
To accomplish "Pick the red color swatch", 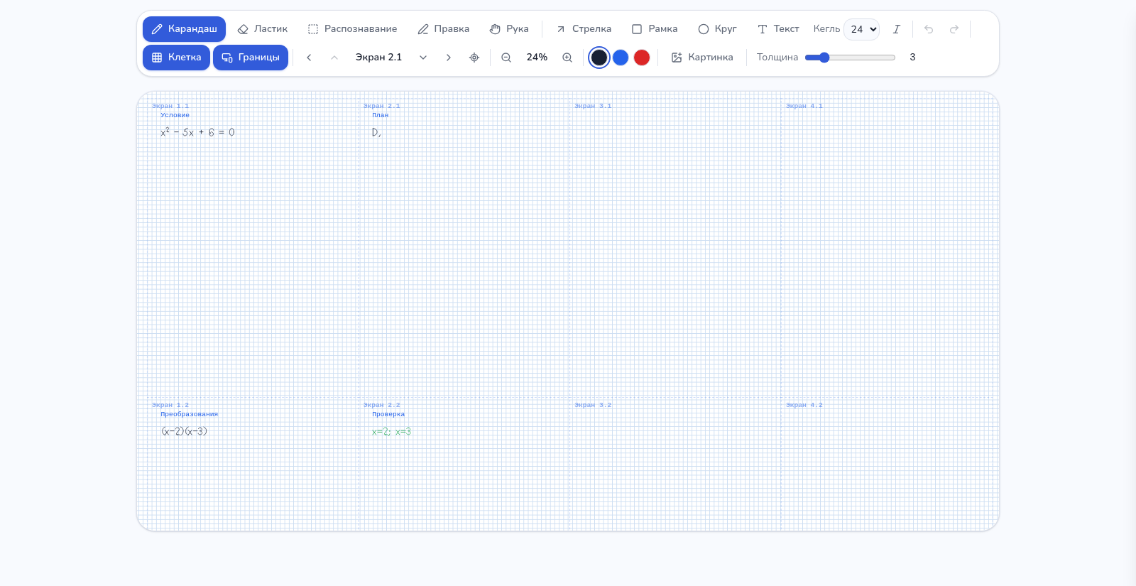I will tap(642, 58).
